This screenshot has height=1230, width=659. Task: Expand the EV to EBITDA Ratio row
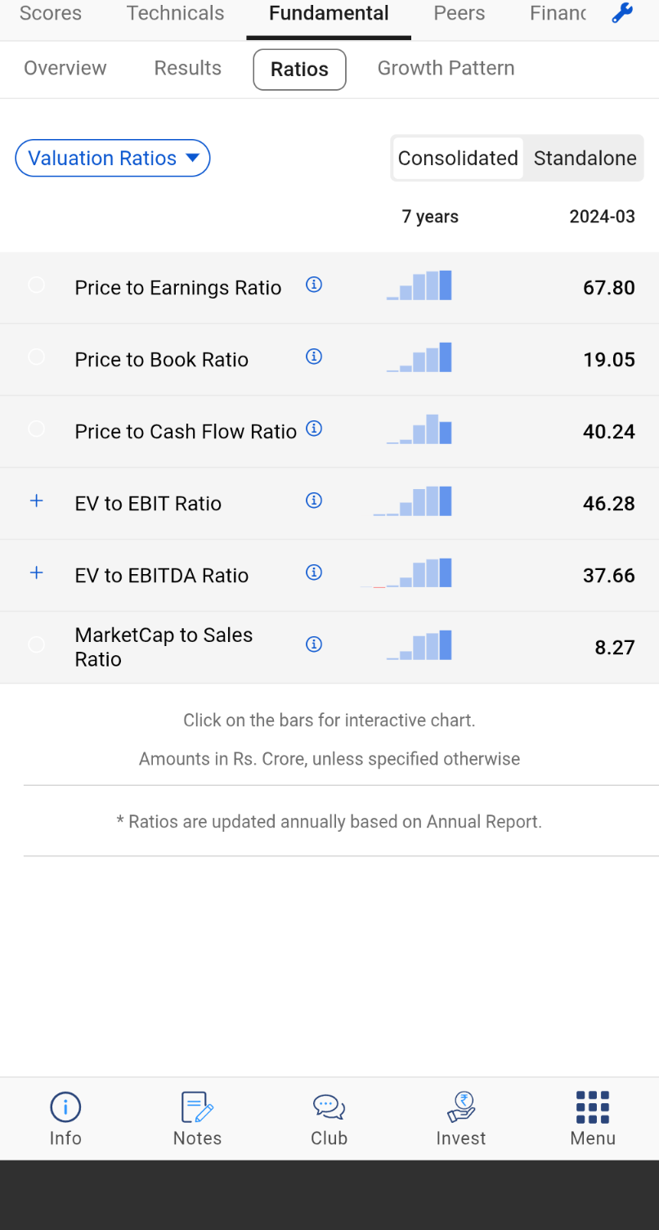[x=37, y=572]
